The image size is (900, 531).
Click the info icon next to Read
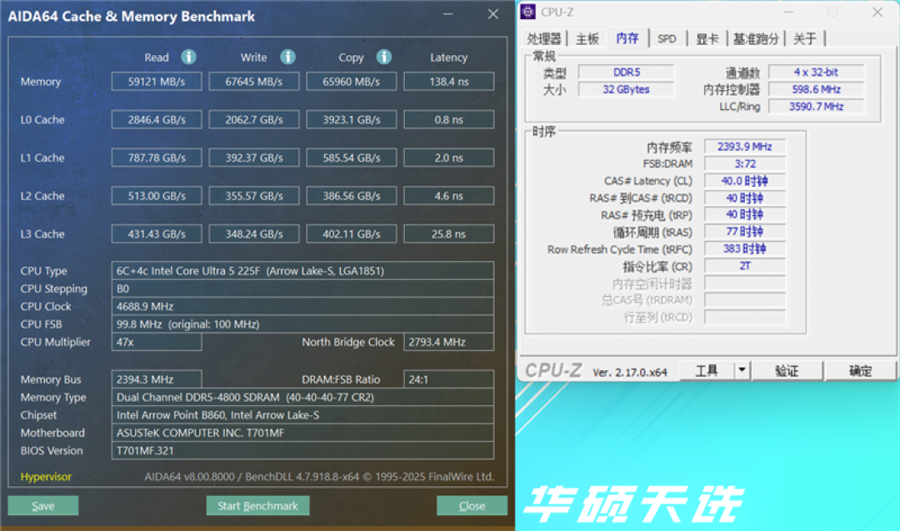(x=188, y=57)
